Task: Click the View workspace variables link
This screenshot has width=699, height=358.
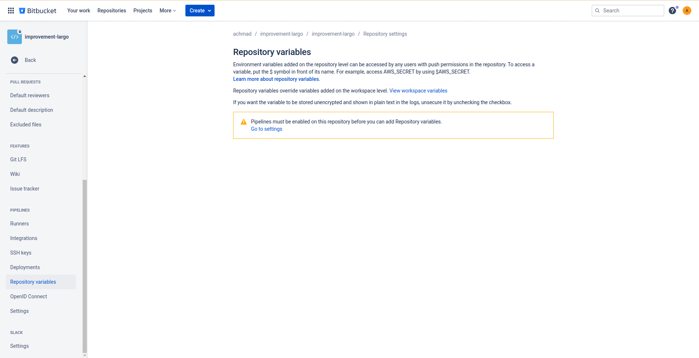Action: click(418, 91)
